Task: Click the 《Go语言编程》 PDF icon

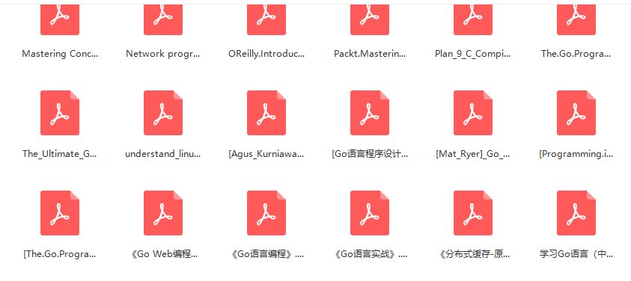Action: (266, 213)
